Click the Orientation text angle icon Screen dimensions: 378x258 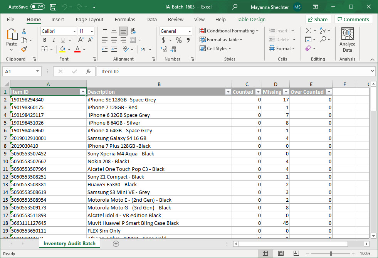[126, 49]
